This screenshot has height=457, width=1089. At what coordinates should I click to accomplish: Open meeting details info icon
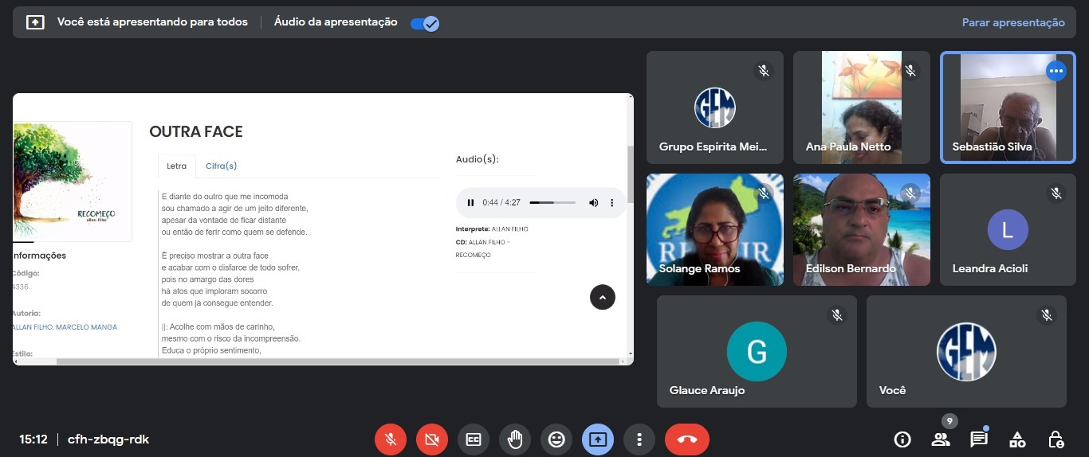click(x=902, y=439)
